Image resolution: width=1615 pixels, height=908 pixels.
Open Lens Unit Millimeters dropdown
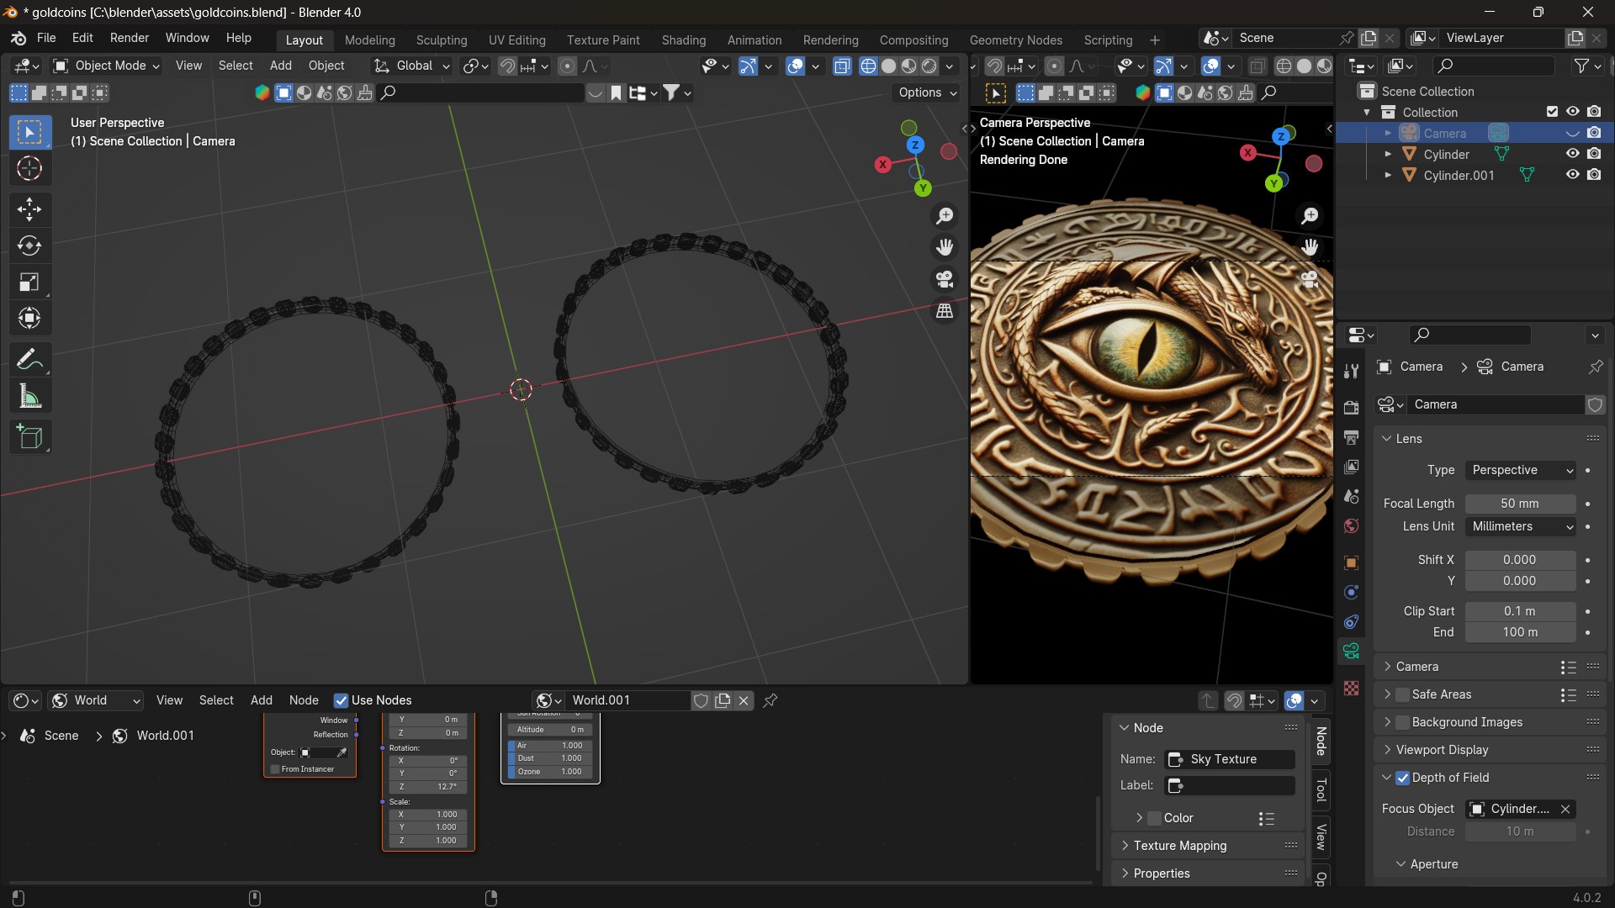click(x=1521, y=526)
